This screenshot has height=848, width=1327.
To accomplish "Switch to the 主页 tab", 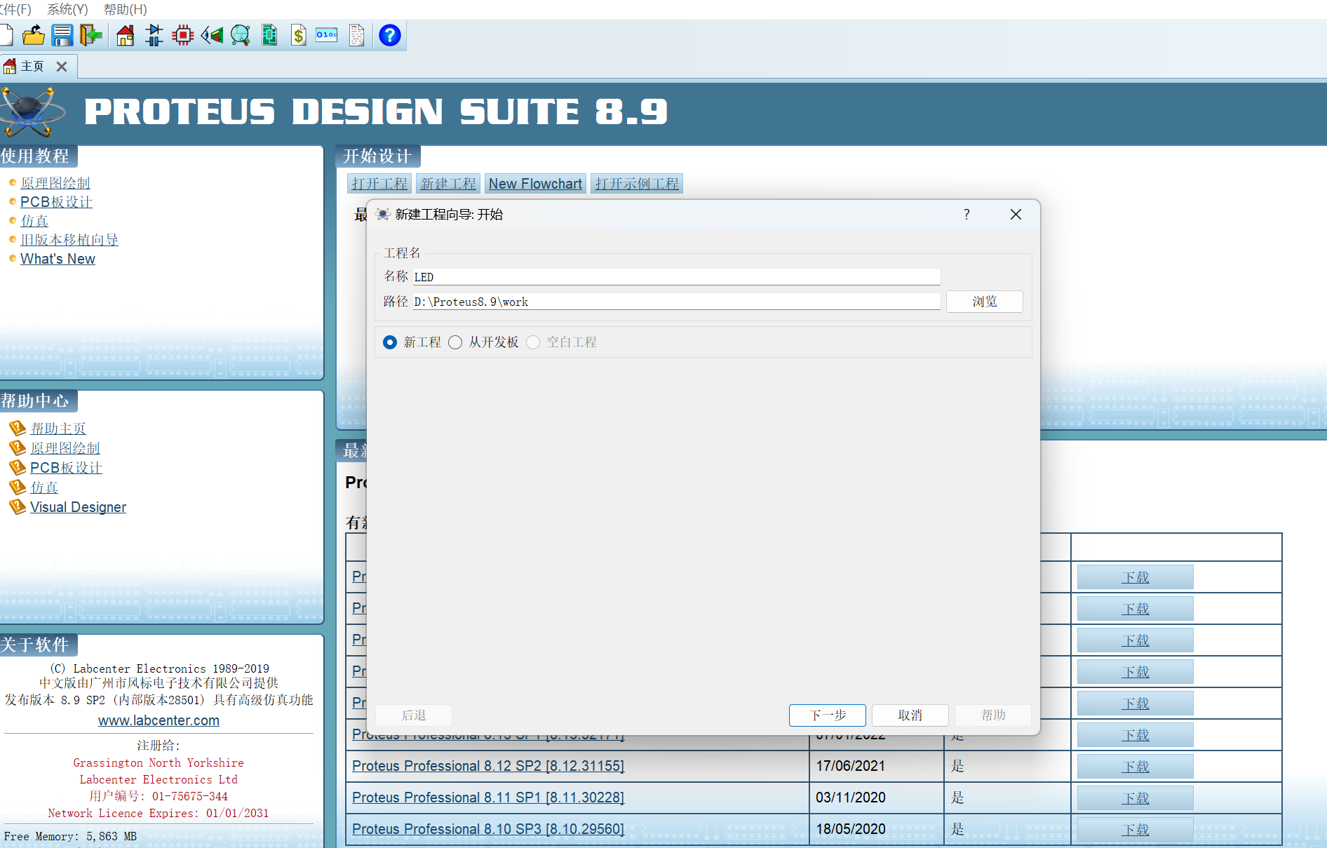I will pos(32,67).
